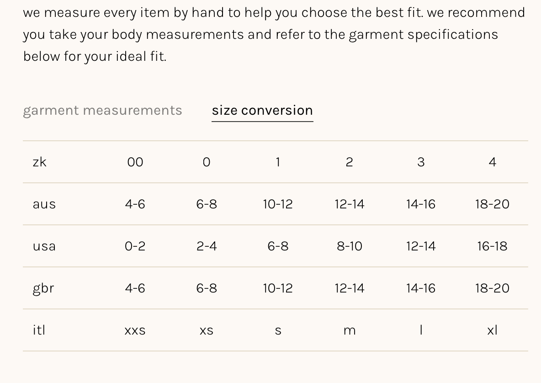Click the "zk" row label

(40, 162)
